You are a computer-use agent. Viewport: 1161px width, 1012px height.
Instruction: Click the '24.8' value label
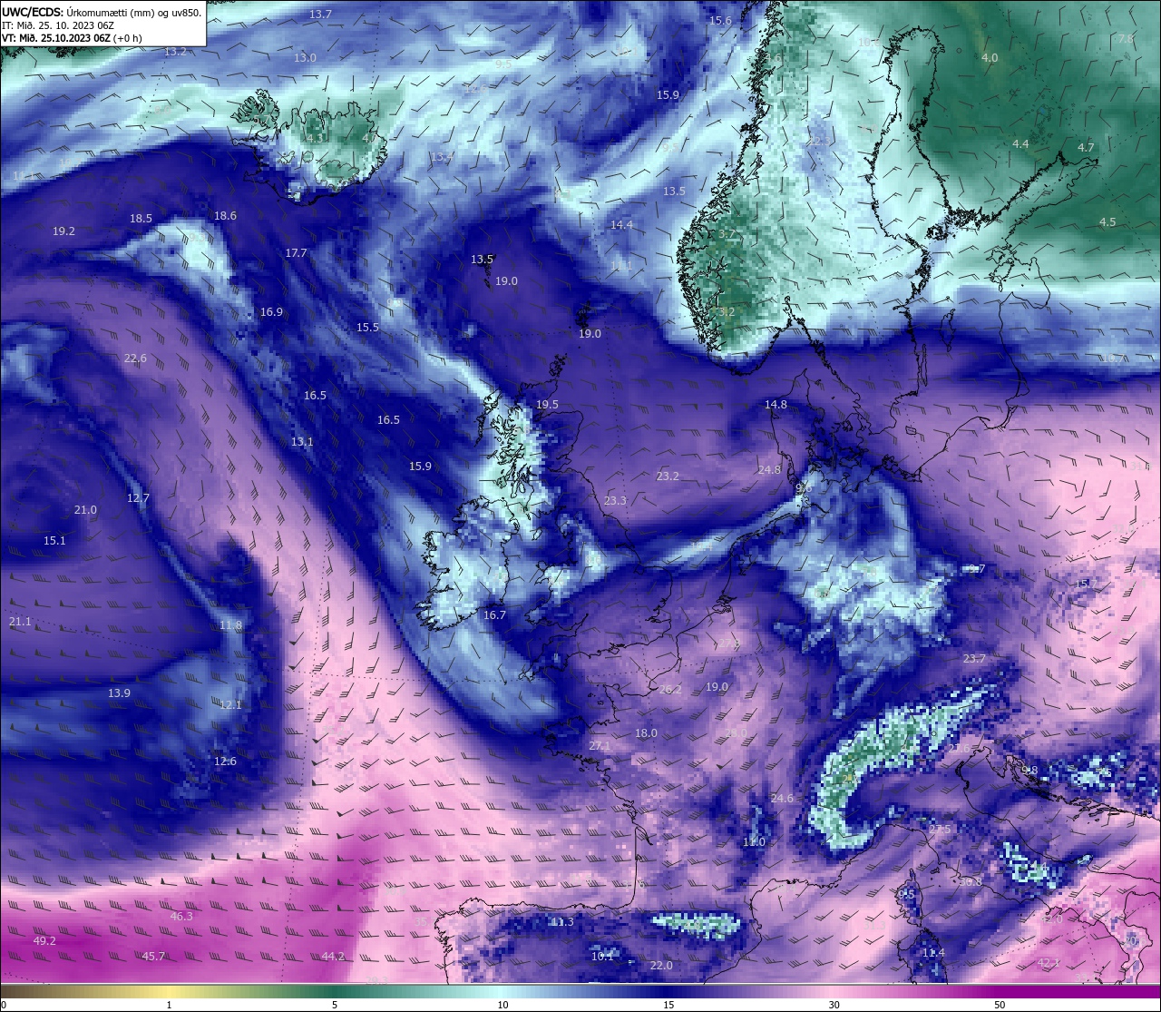pyautogui.click(x=769, y=470)
